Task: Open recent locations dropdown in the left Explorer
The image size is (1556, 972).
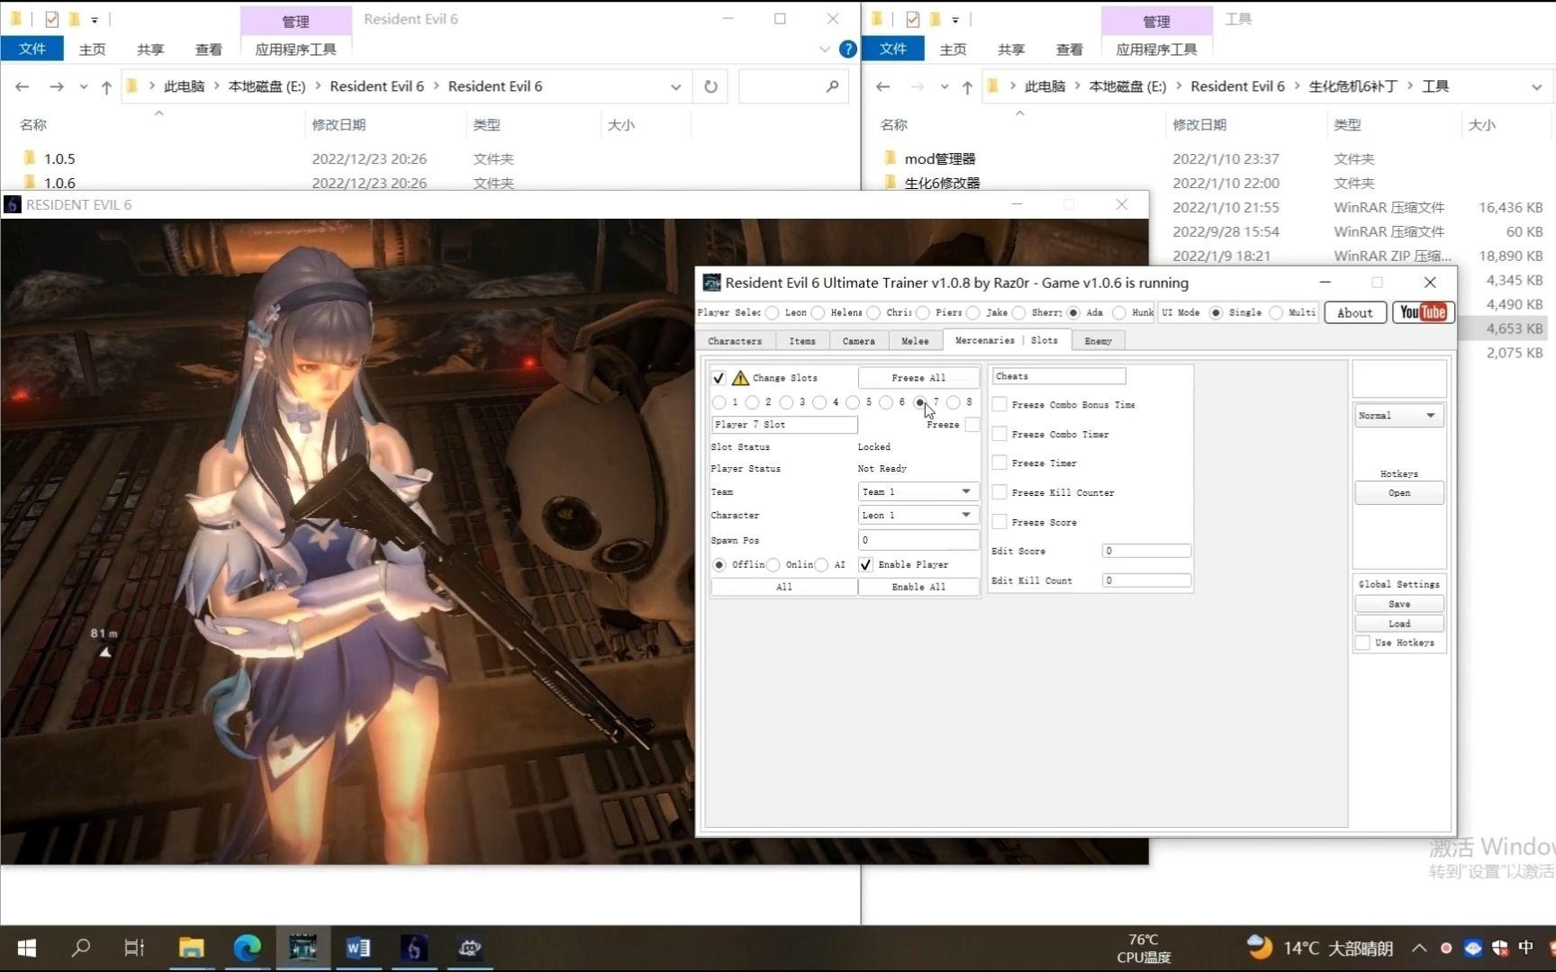Action: pyautogui.click(x=84, y=86)
